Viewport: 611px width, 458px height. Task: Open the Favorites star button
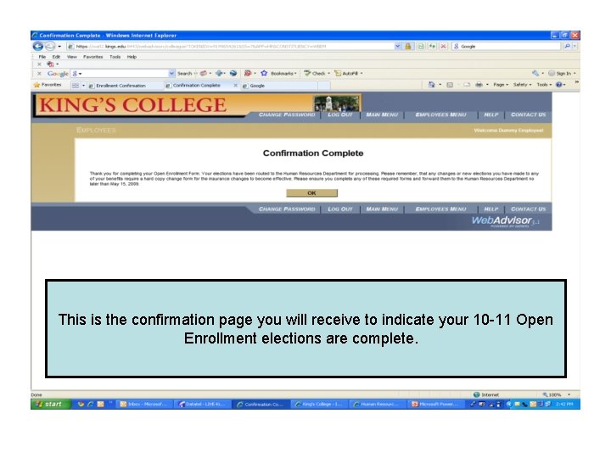coord(48,85)
